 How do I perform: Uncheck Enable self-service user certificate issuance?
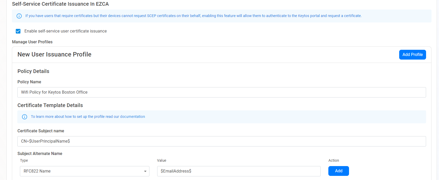point(18,31)
